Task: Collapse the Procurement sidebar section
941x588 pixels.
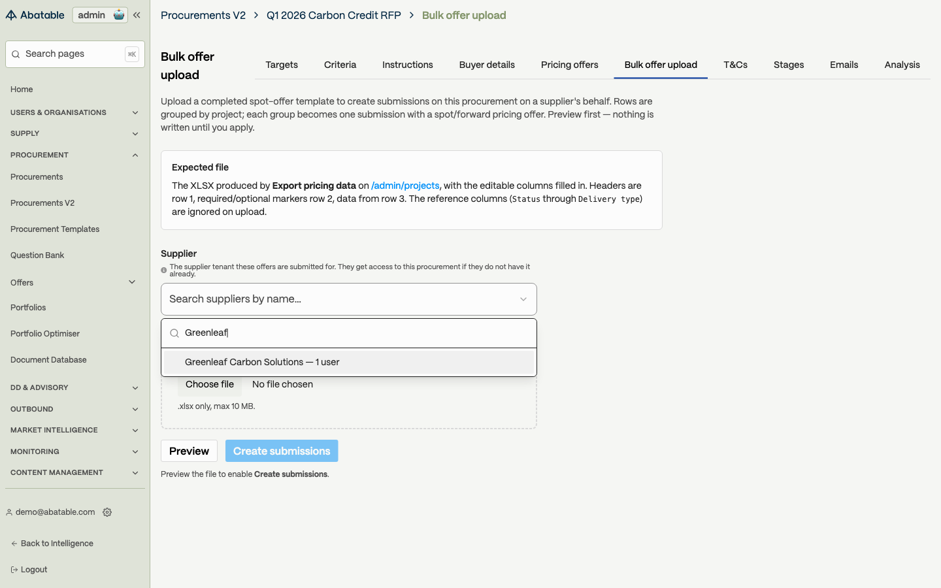Action: pyautogui.click(x=135, y=155)
